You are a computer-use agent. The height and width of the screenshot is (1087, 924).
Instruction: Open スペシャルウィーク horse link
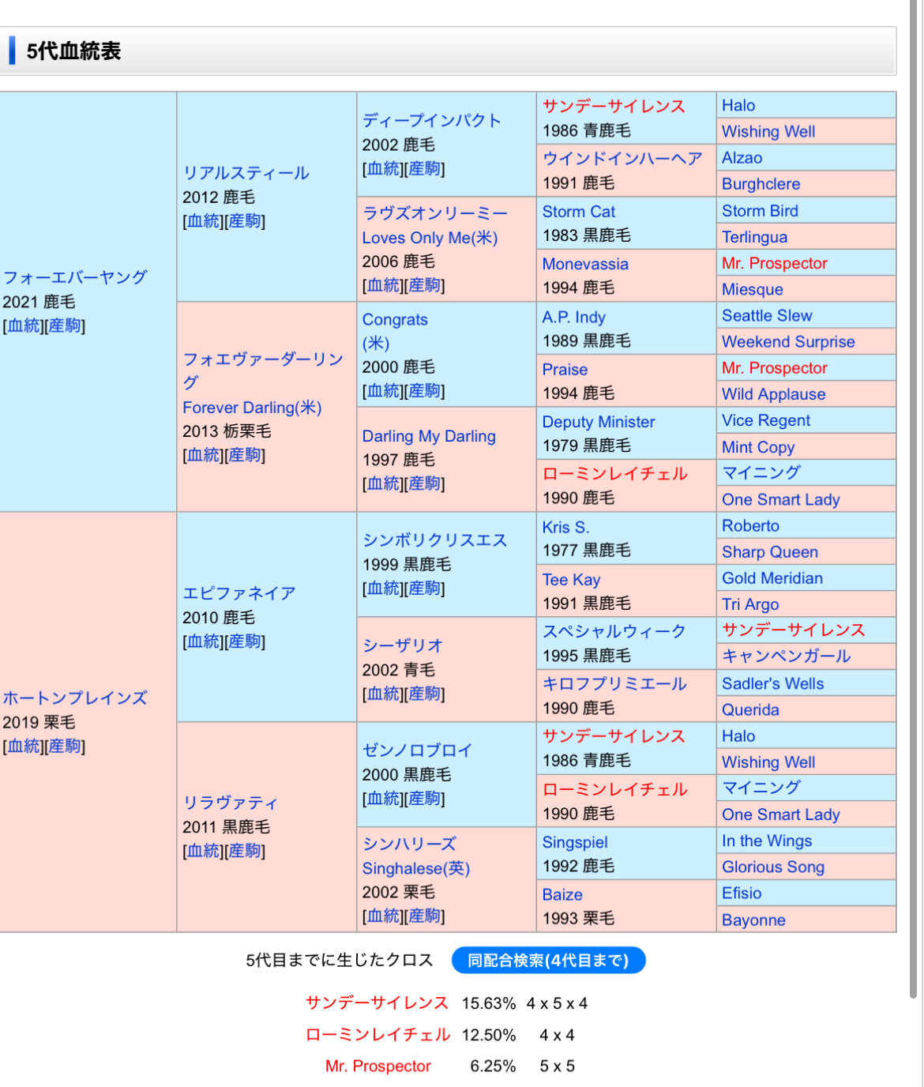click(x=614, y=631)
